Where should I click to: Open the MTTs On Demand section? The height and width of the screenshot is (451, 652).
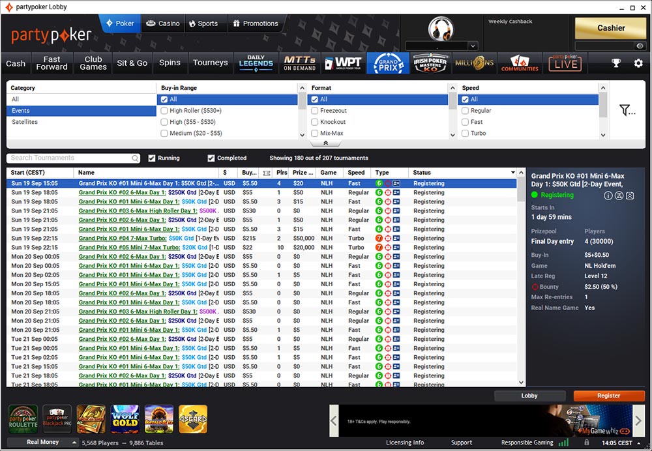[x=299, y=63]
